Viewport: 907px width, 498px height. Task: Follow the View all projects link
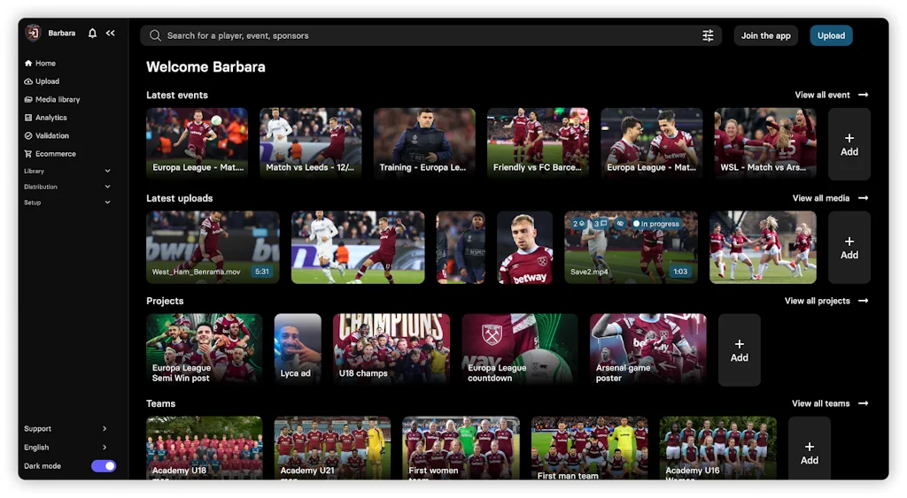[826, 301]
